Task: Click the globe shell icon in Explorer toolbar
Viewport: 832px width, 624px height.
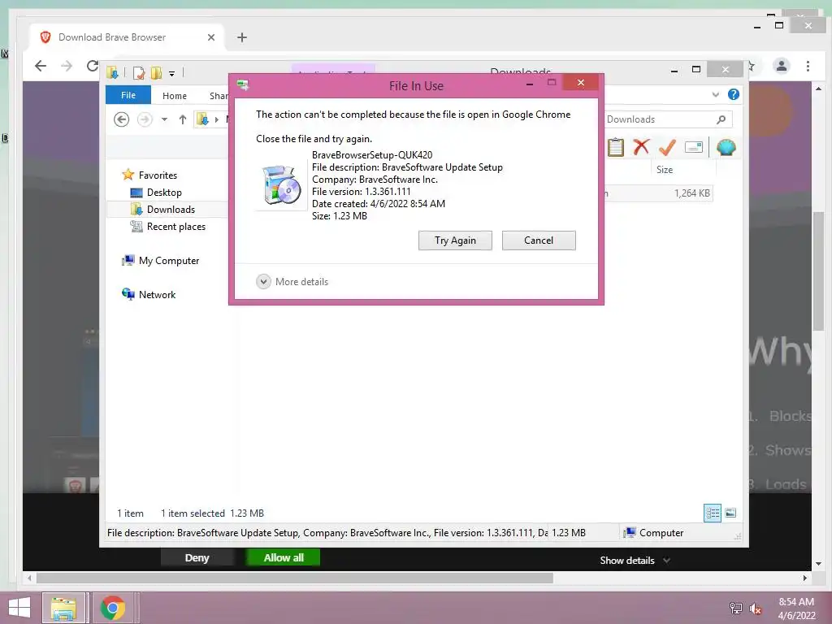Action: pyautogui.click(x=726, y=147)
